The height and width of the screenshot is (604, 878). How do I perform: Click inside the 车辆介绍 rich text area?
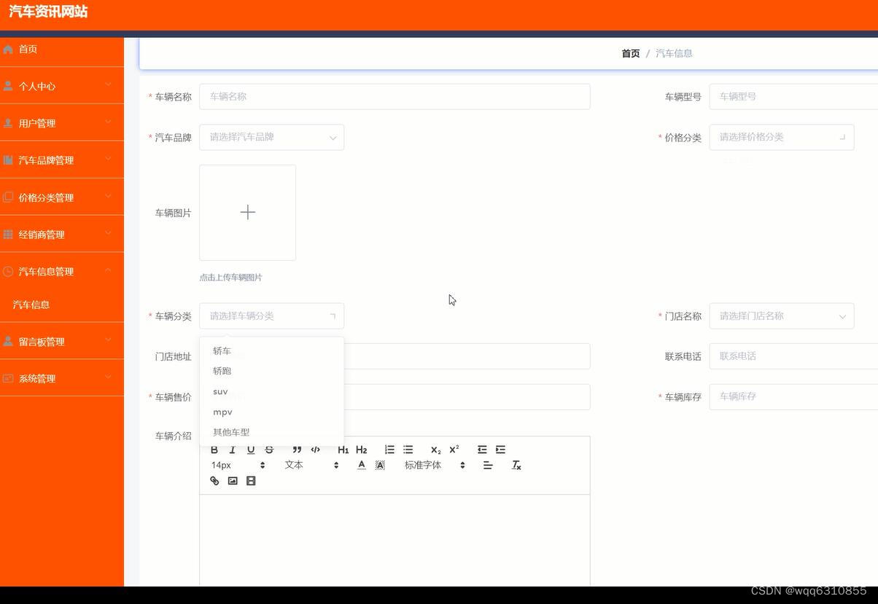pos(395,540)
